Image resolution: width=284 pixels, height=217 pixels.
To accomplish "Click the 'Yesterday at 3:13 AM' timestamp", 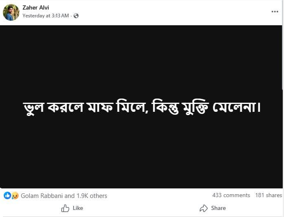I will 45,16.
